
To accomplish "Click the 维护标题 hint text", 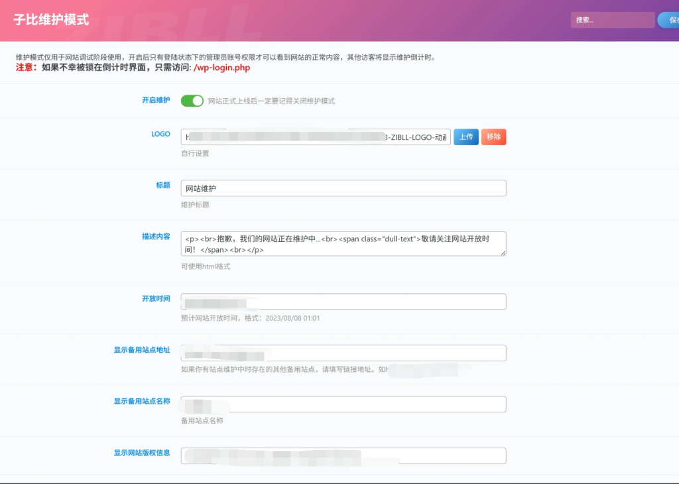I will tap(195, 204).
